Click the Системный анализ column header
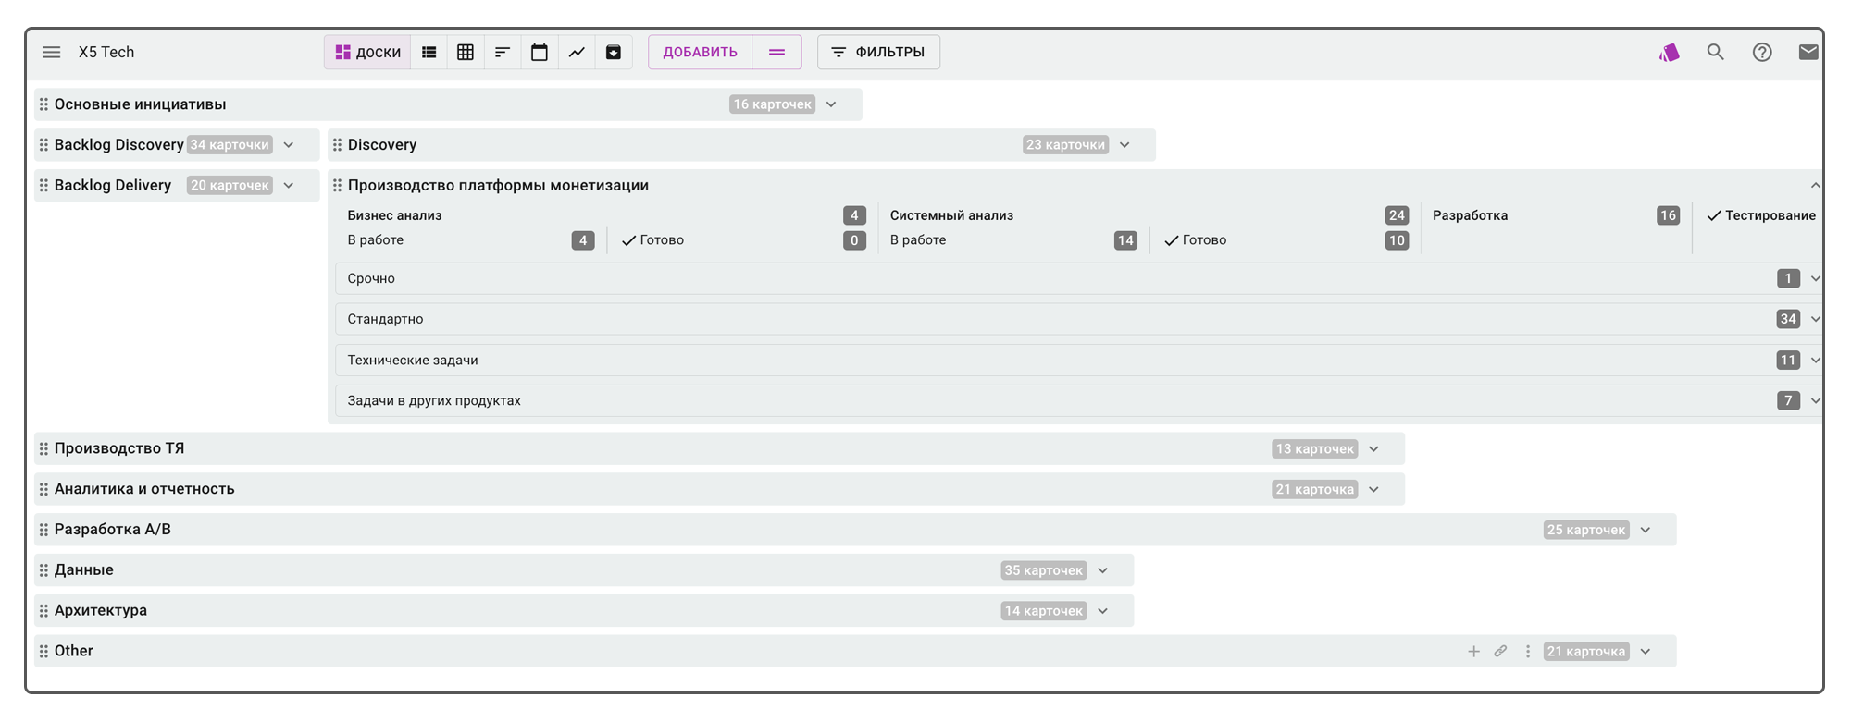This screenshot has height=722, width=1851. pyautogui.click(x=951, y=215)
